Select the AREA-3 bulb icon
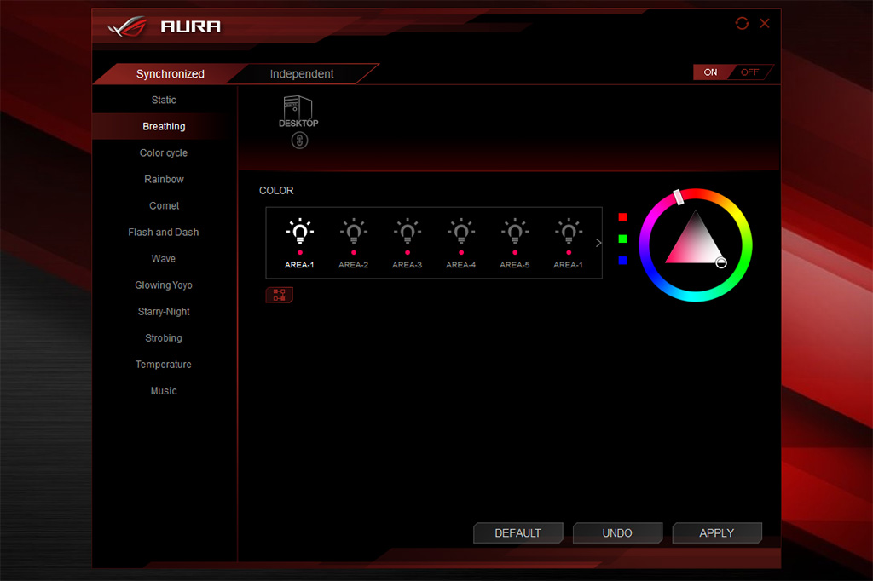873x581 pixels. coord(407,231)
